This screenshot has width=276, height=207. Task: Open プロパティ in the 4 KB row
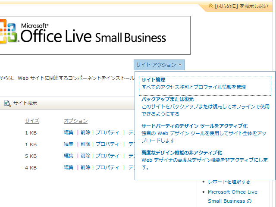click(107, 167)
